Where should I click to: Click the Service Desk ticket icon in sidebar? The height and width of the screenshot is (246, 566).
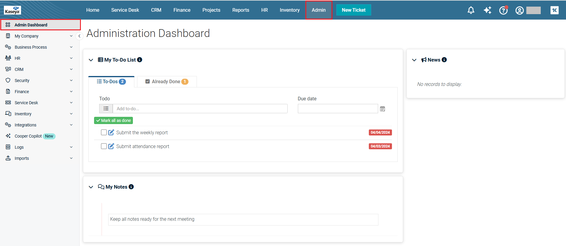8,103
